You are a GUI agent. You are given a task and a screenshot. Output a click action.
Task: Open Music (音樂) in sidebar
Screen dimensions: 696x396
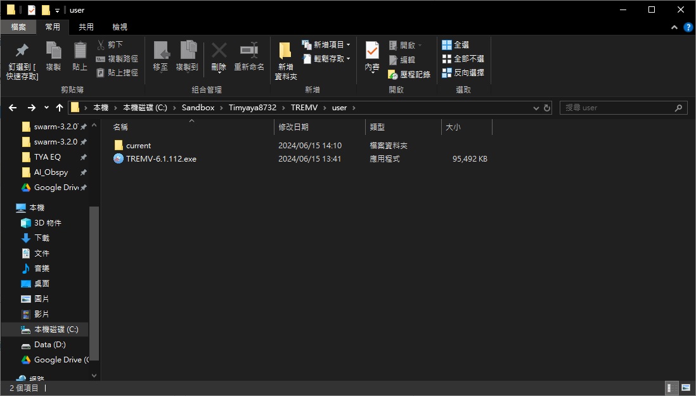tap(42, 268)
